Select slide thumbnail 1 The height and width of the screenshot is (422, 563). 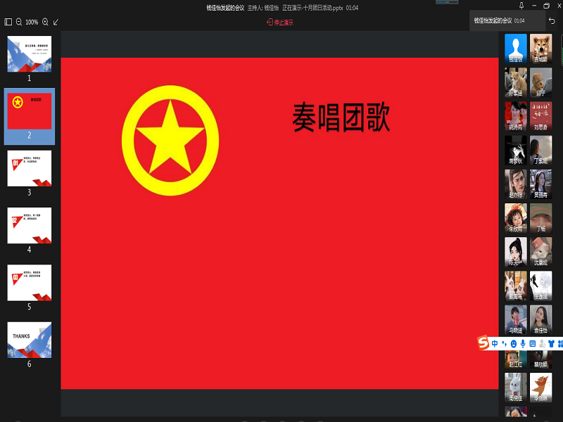pyautogui.click(x=30, y=54)
